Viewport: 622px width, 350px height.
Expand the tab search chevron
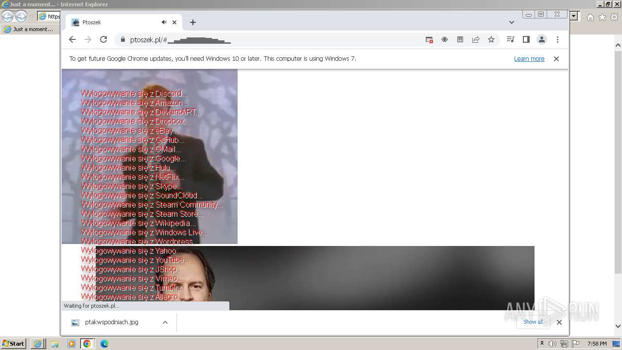(x=512, y=22)
